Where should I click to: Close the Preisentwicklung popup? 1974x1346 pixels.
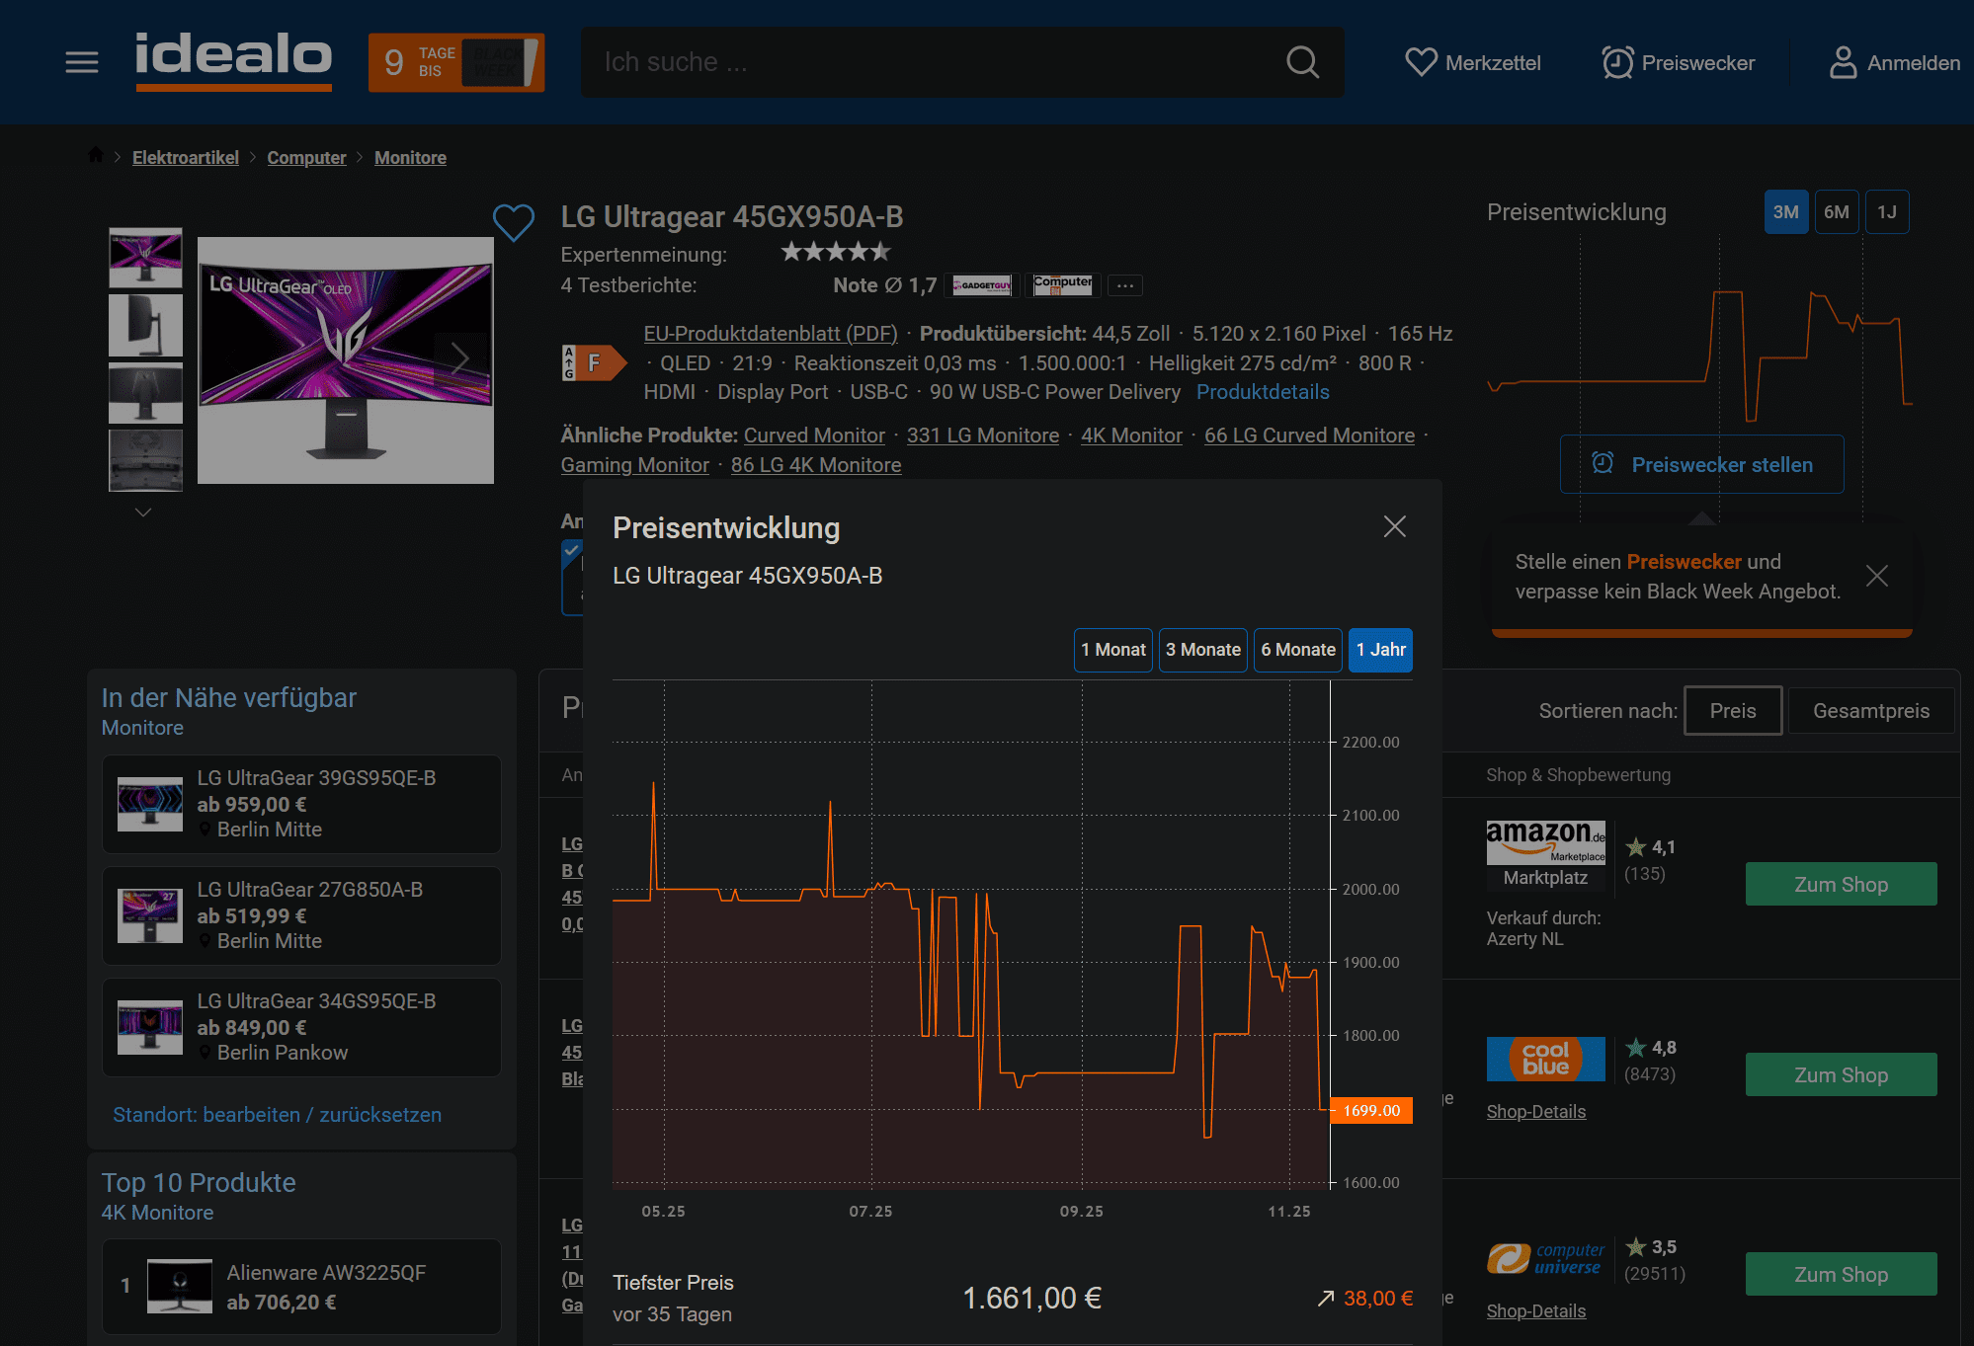[1394, 526]
